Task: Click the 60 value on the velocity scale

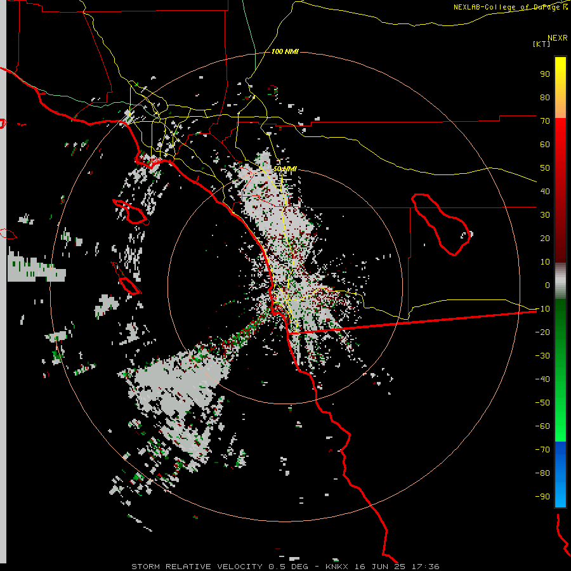Action: [x=545, y=145]
